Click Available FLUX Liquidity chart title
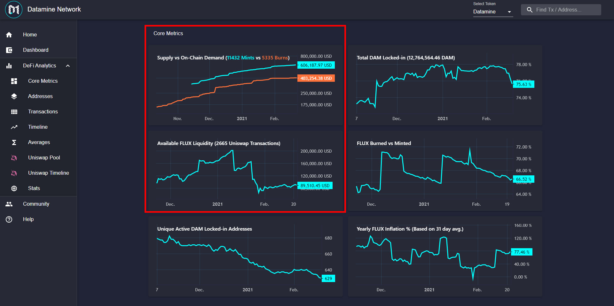The width and height of the screenshot is (614, 306). [x=219, y=143]
